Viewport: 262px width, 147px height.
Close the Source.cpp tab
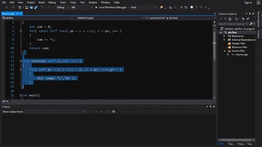click(x=21, y=13)
